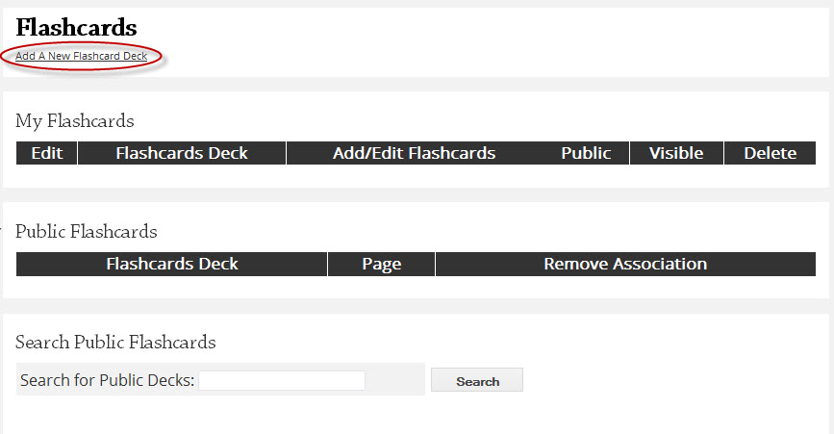Click the Delete column header

tap(771, 153)
